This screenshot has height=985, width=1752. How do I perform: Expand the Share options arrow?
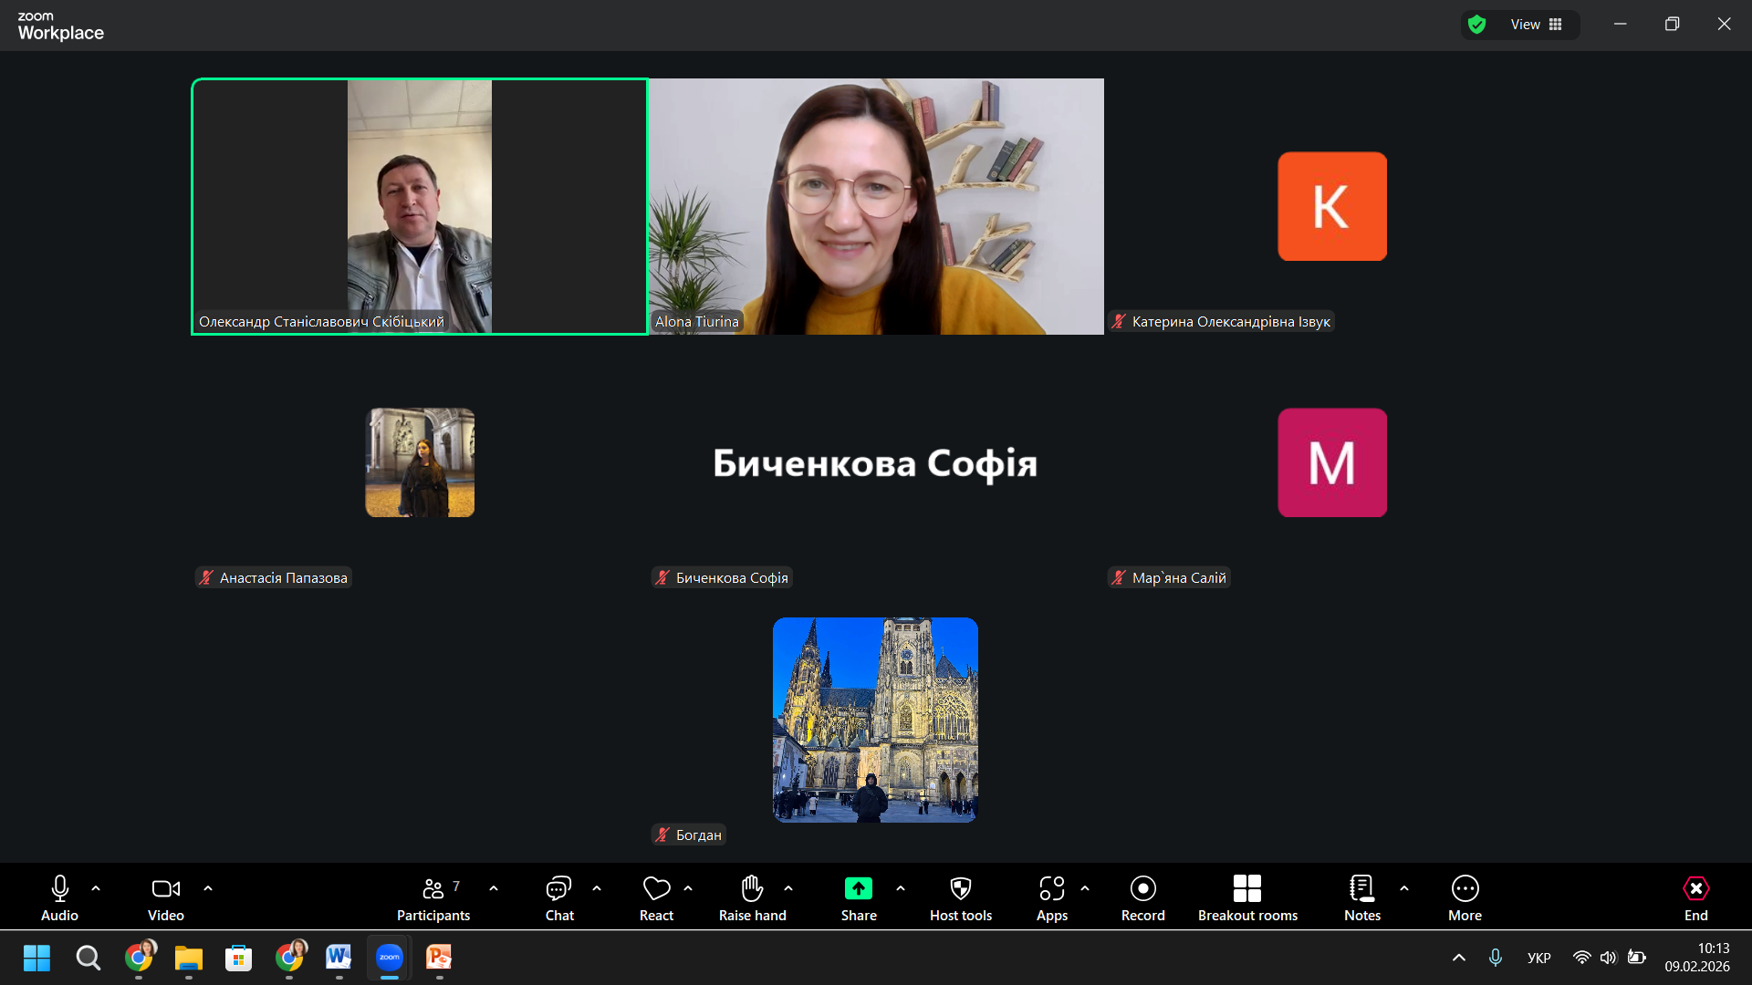point(901,888)
